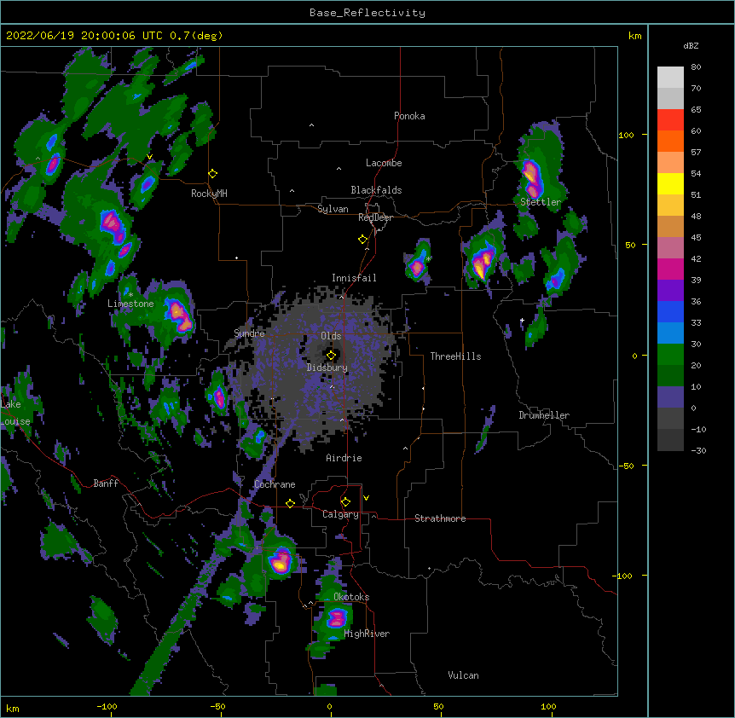Select the legend value -30

click(x=698, y=450)
